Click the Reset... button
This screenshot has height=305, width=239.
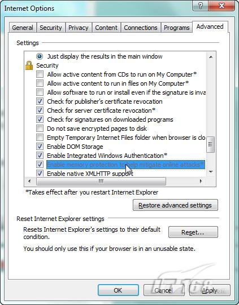pyautogui.click(x=193, y=232)
